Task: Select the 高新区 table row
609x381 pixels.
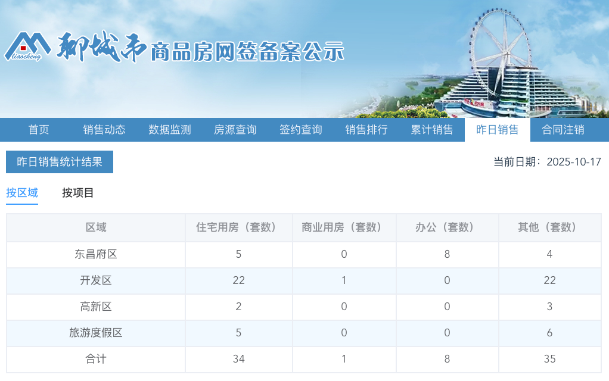Action: click(x=96, y=307)
